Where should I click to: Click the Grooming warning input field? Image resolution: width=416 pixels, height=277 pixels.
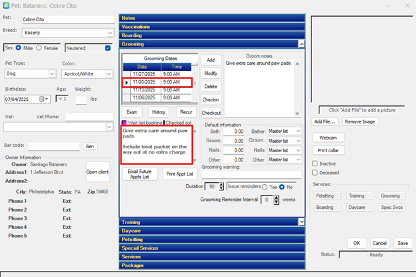pos(252,174)
